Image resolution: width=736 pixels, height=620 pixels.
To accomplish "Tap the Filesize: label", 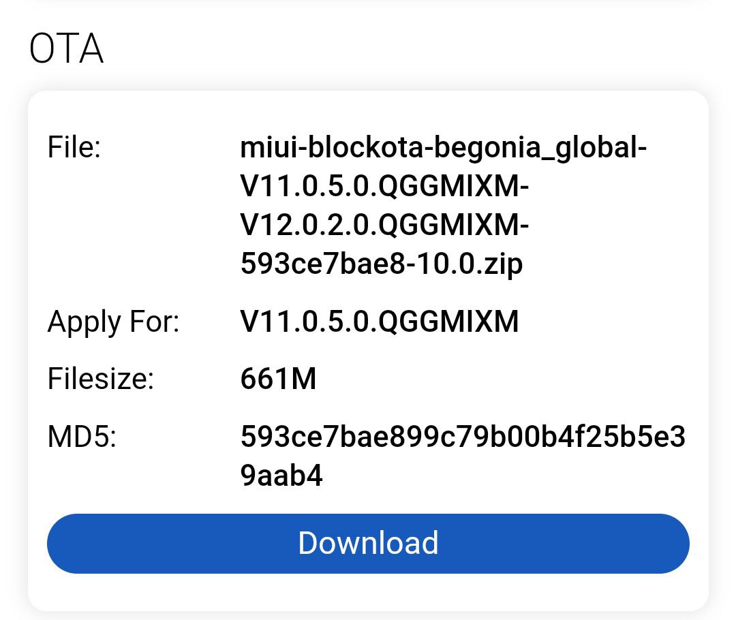I will pos(100,379).
